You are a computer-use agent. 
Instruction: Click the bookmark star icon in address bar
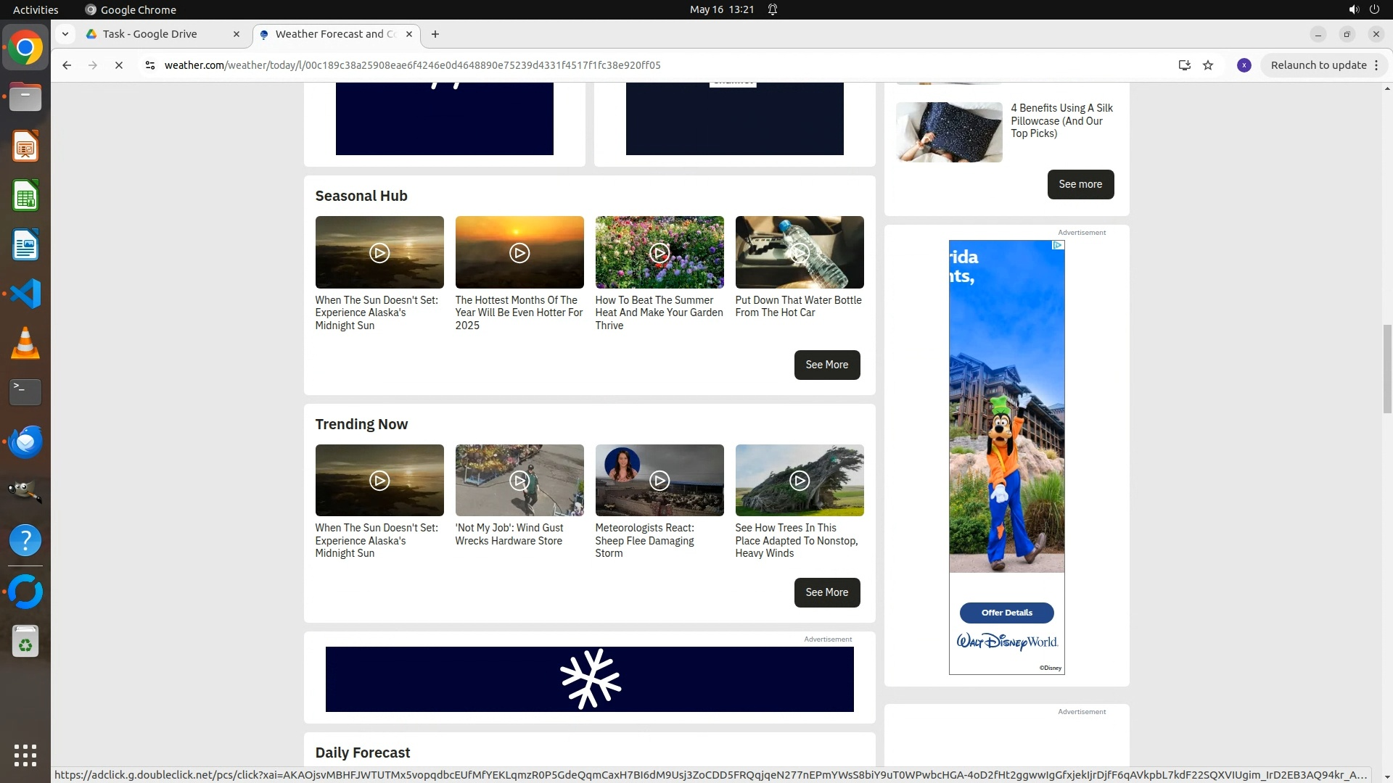pos(1208,65)
